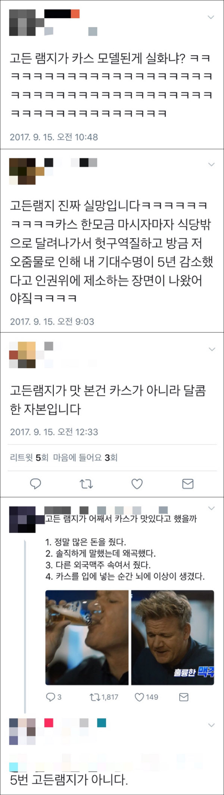Click the 오전 10:48 timestamp of first tweet
Viewport: 224px width, 795px height.
(77, 137)
